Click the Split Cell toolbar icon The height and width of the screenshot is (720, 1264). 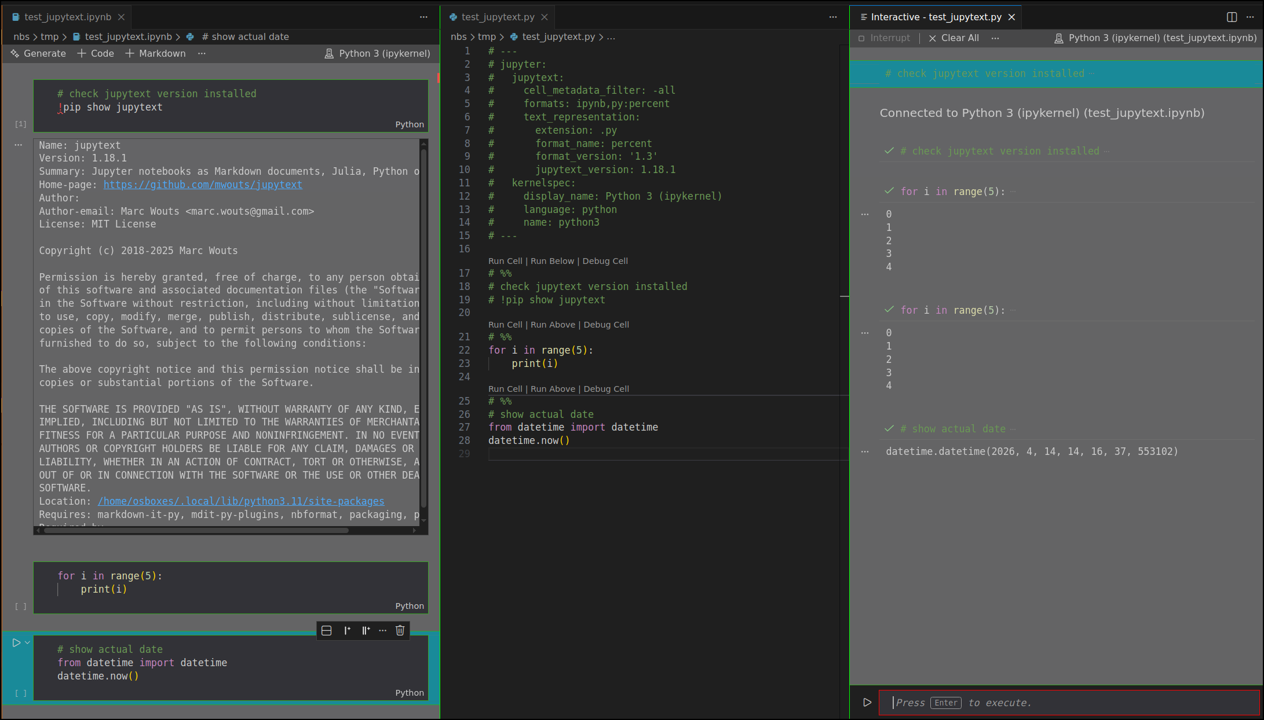tap(327, 630)
